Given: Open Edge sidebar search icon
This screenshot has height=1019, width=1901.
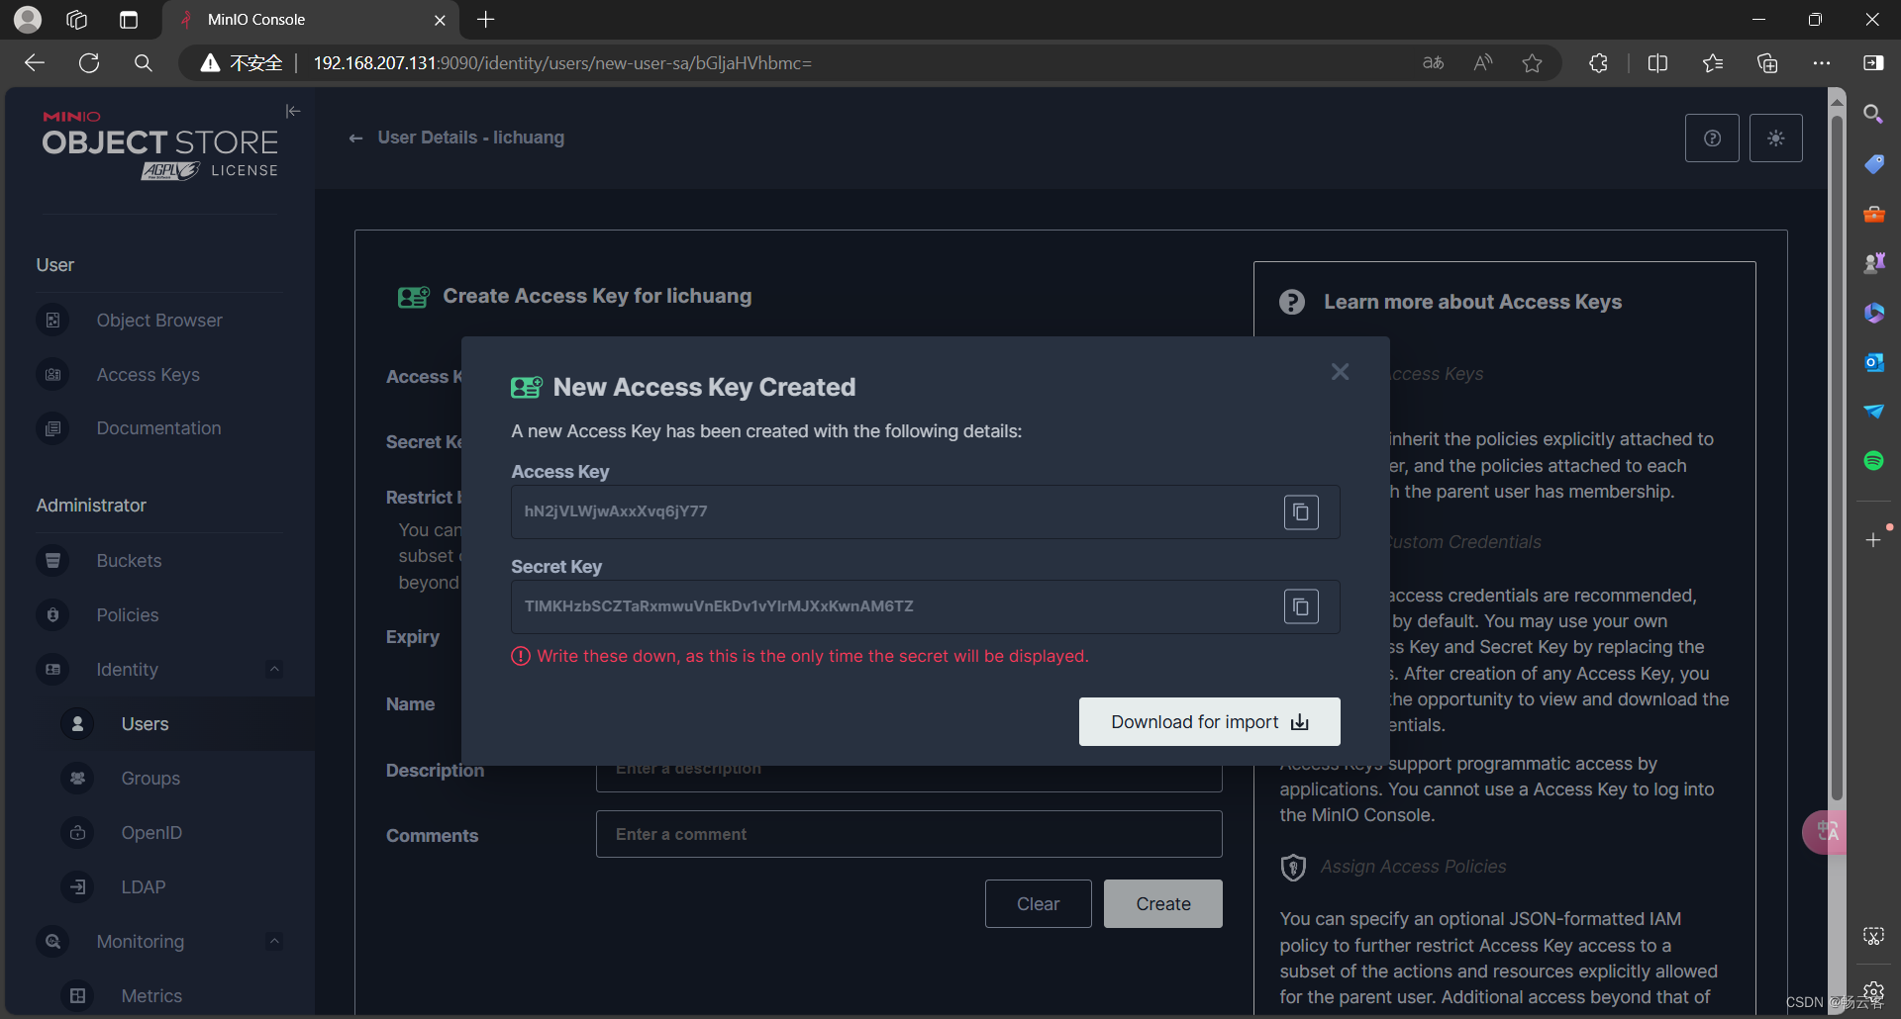Looking at the screenshot, I should pos(1873,114).
